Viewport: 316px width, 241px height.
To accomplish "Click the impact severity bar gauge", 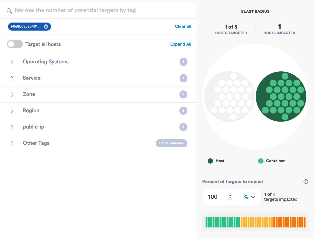I will tap(255, 222).
